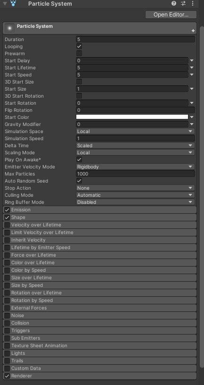Click the Particle System component icon
The image size is (204, 385).
[13, 3]
